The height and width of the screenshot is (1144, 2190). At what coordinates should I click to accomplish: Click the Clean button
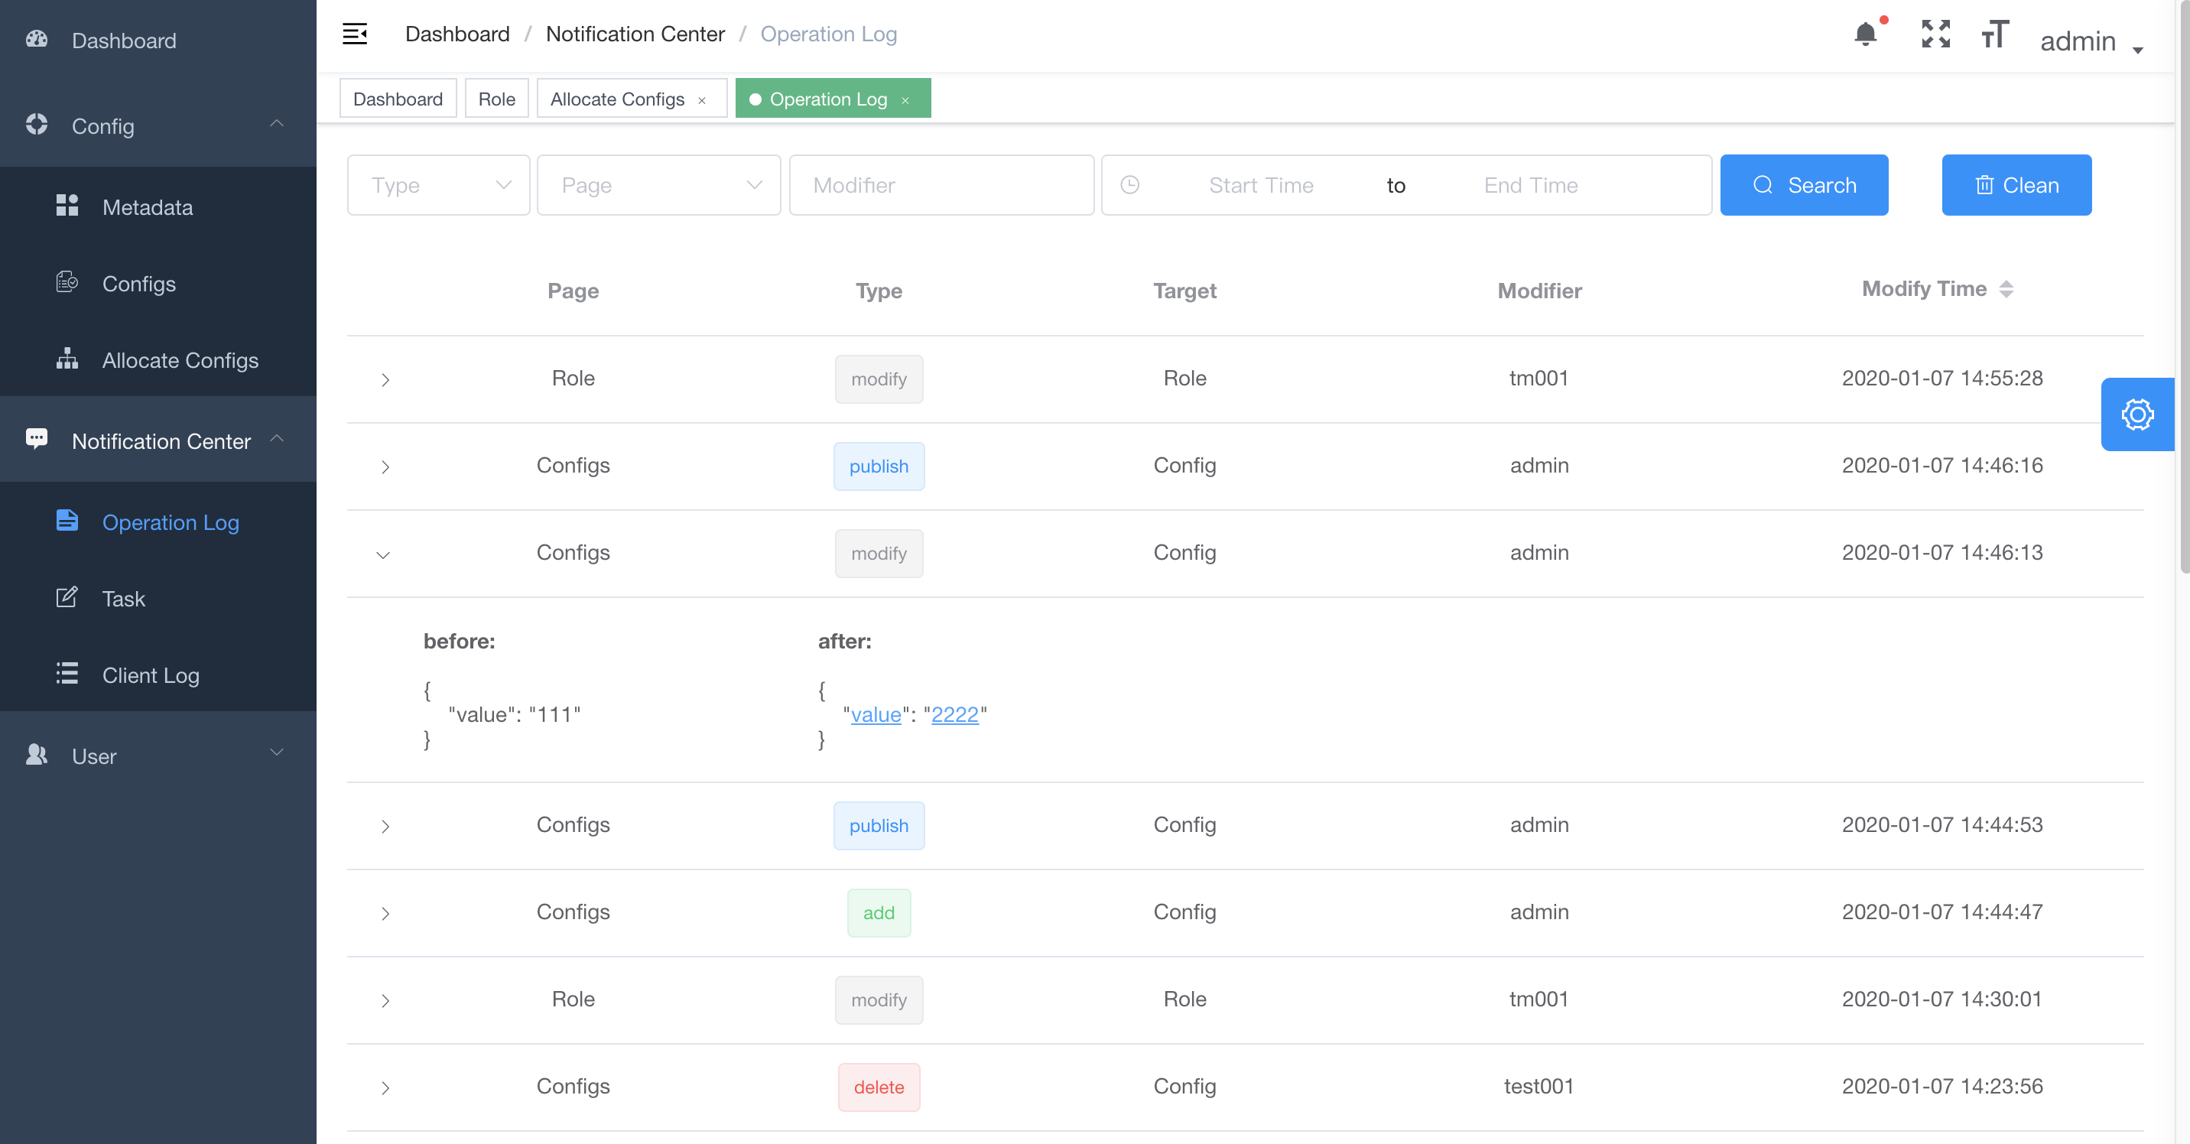[x=2016, y=185]
